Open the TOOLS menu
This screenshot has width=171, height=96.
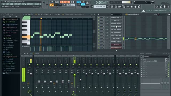click(x=37, y=4)
